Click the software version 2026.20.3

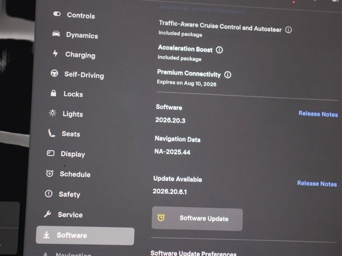coord(170,120)
